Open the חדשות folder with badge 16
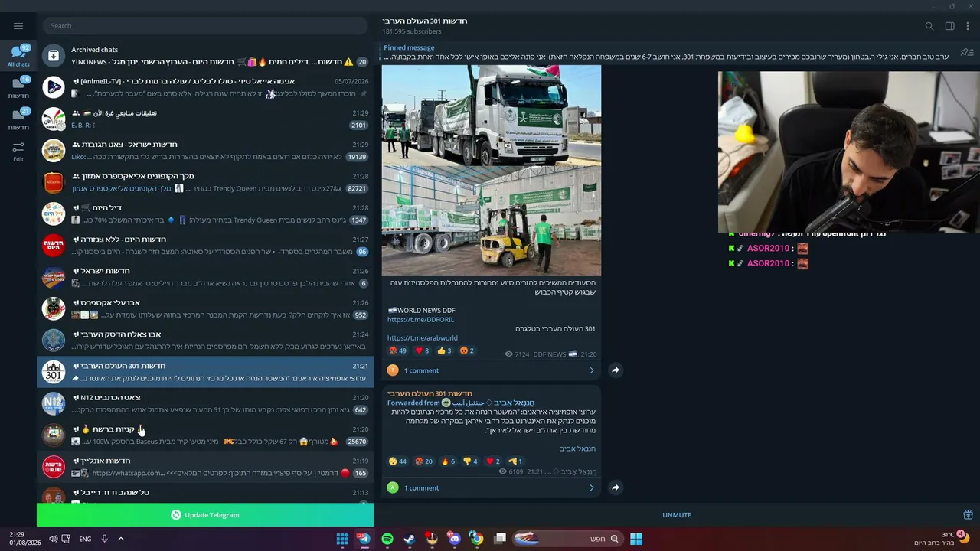Viewport: 980px width, 551px height. [x=18, y=87]
